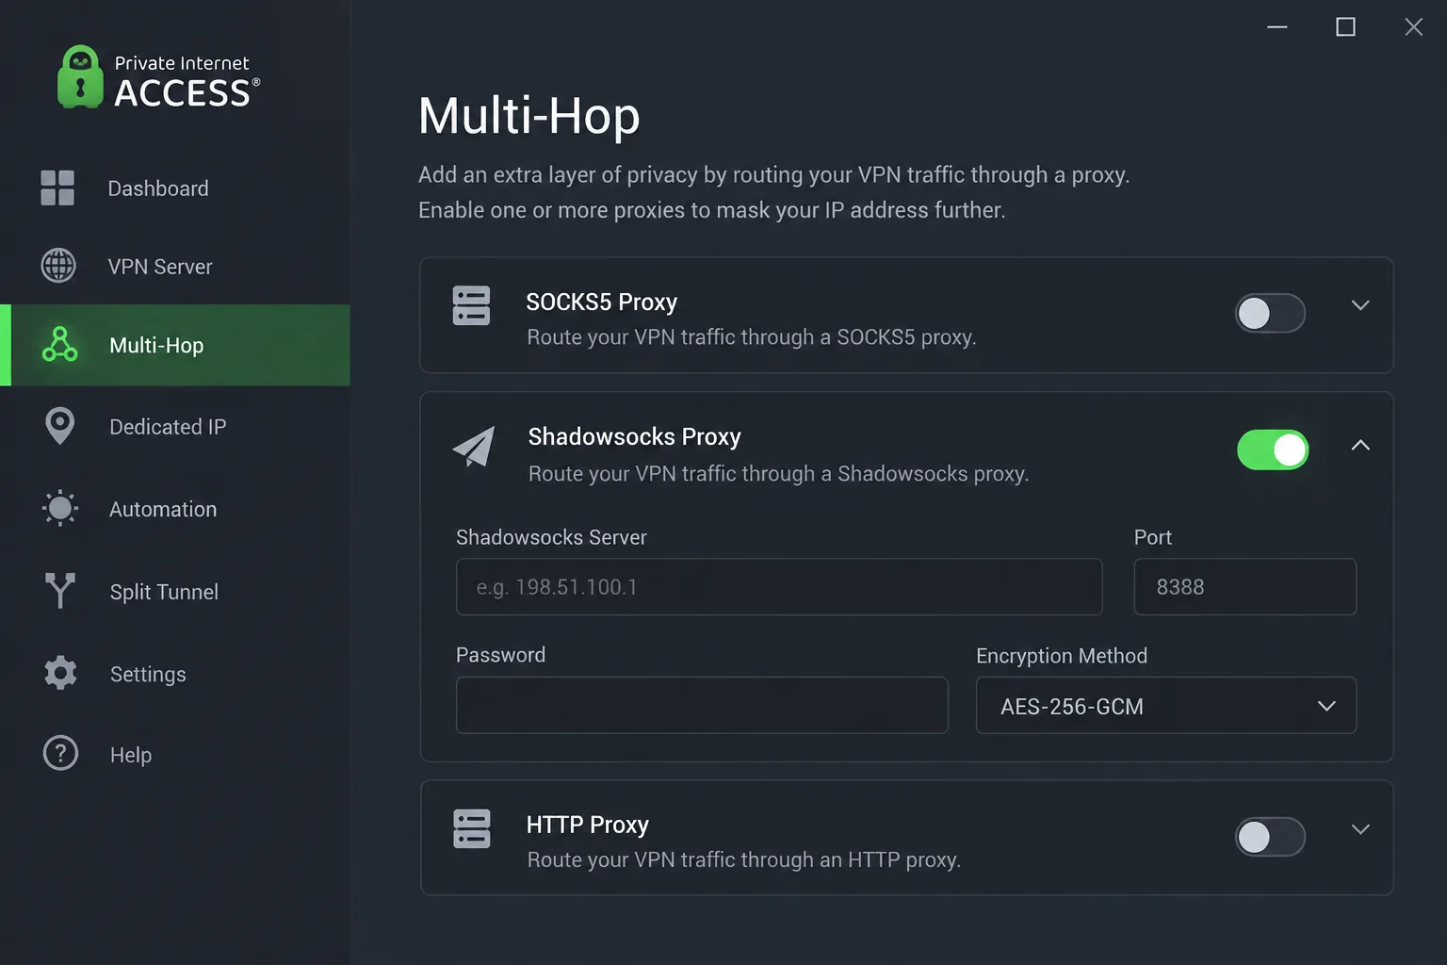Viewport: 1447px width, 965px height.
Task: Maximize the application window
Action: 1345,27
